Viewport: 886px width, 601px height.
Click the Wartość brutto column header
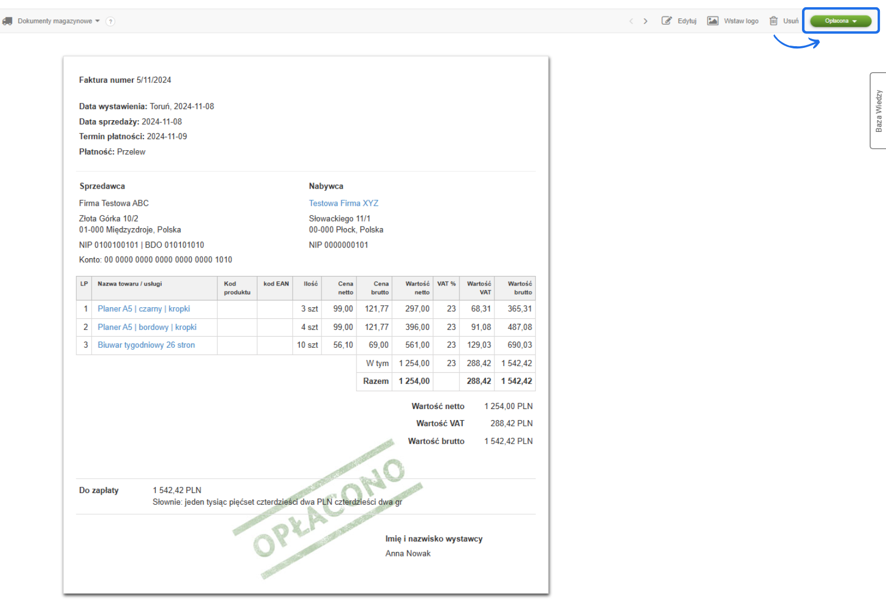(x=519, y=288)
